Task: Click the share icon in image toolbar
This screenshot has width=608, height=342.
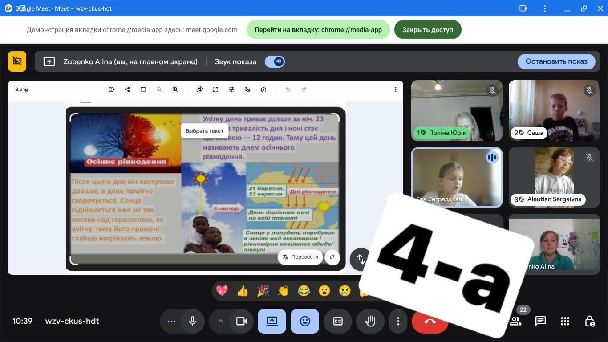Action: 127,90
